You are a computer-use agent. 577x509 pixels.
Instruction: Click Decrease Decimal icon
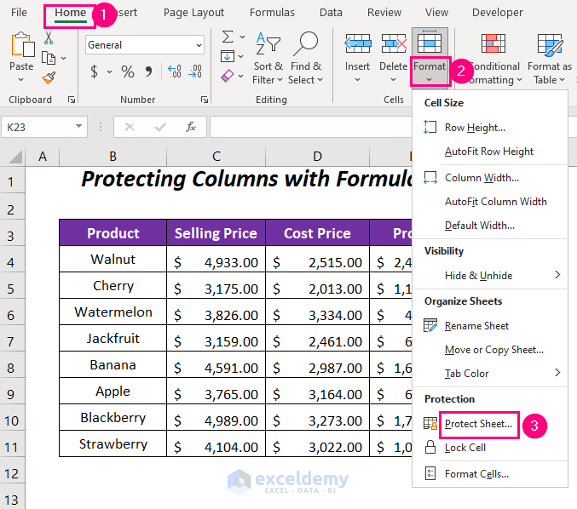click(195, 71)
